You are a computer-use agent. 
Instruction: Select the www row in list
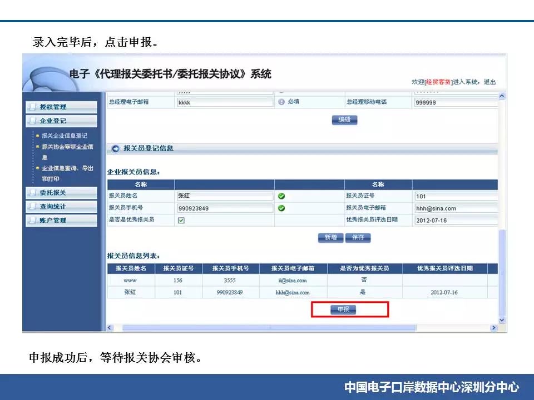point(303,280)
